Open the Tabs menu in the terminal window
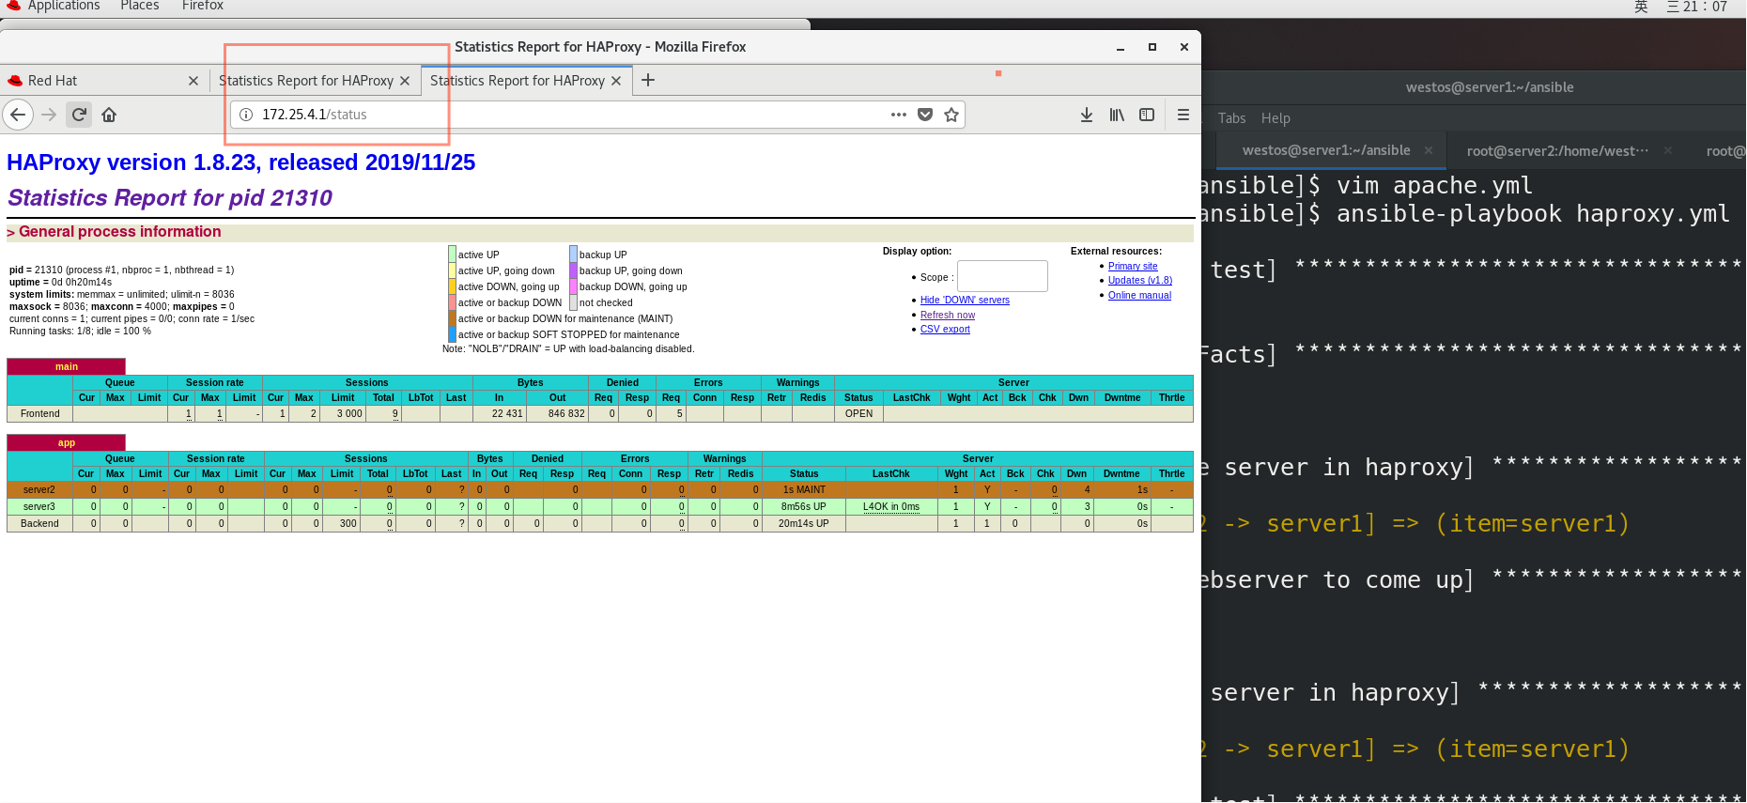 (x=1231, y=118)
